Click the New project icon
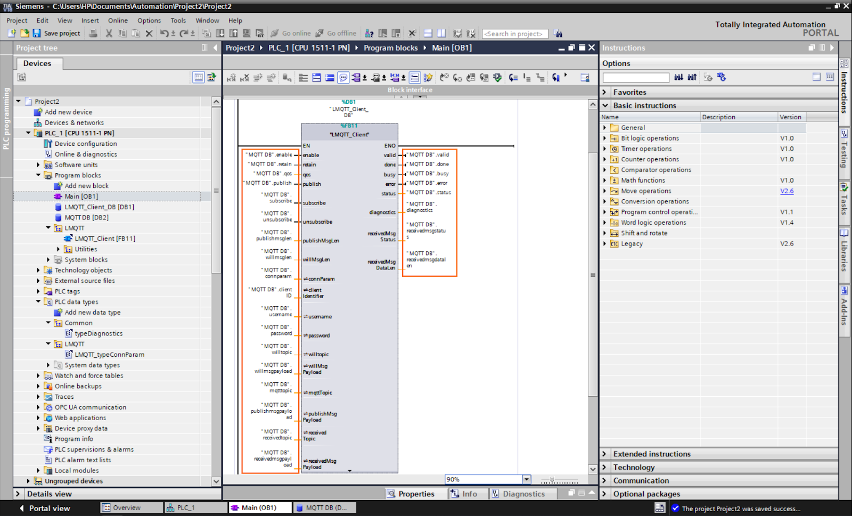Image resolution: width=852 pixels, height=516 pixels. pos(12,33)
